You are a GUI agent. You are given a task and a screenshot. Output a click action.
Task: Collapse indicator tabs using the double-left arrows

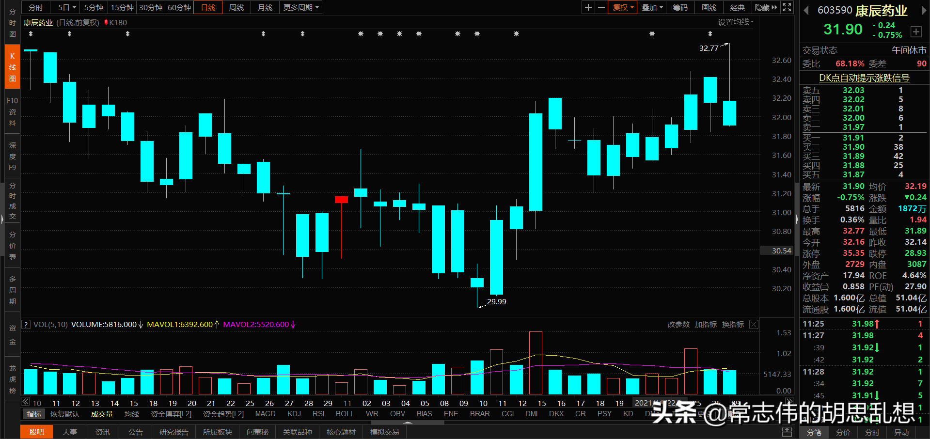tap(25, 402)
